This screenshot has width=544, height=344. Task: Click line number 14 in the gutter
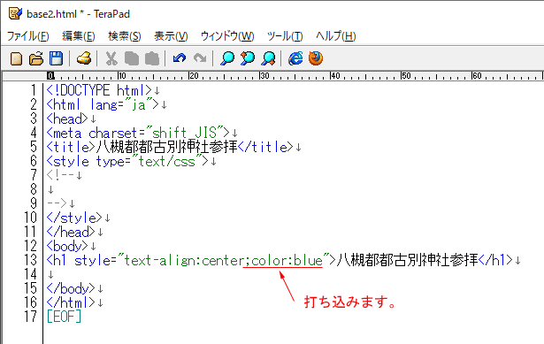coord(30,274)
